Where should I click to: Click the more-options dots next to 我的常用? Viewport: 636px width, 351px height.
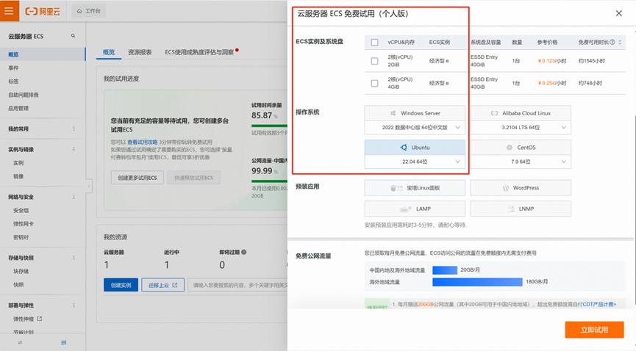pyautogui.click(x=74, y=129)
